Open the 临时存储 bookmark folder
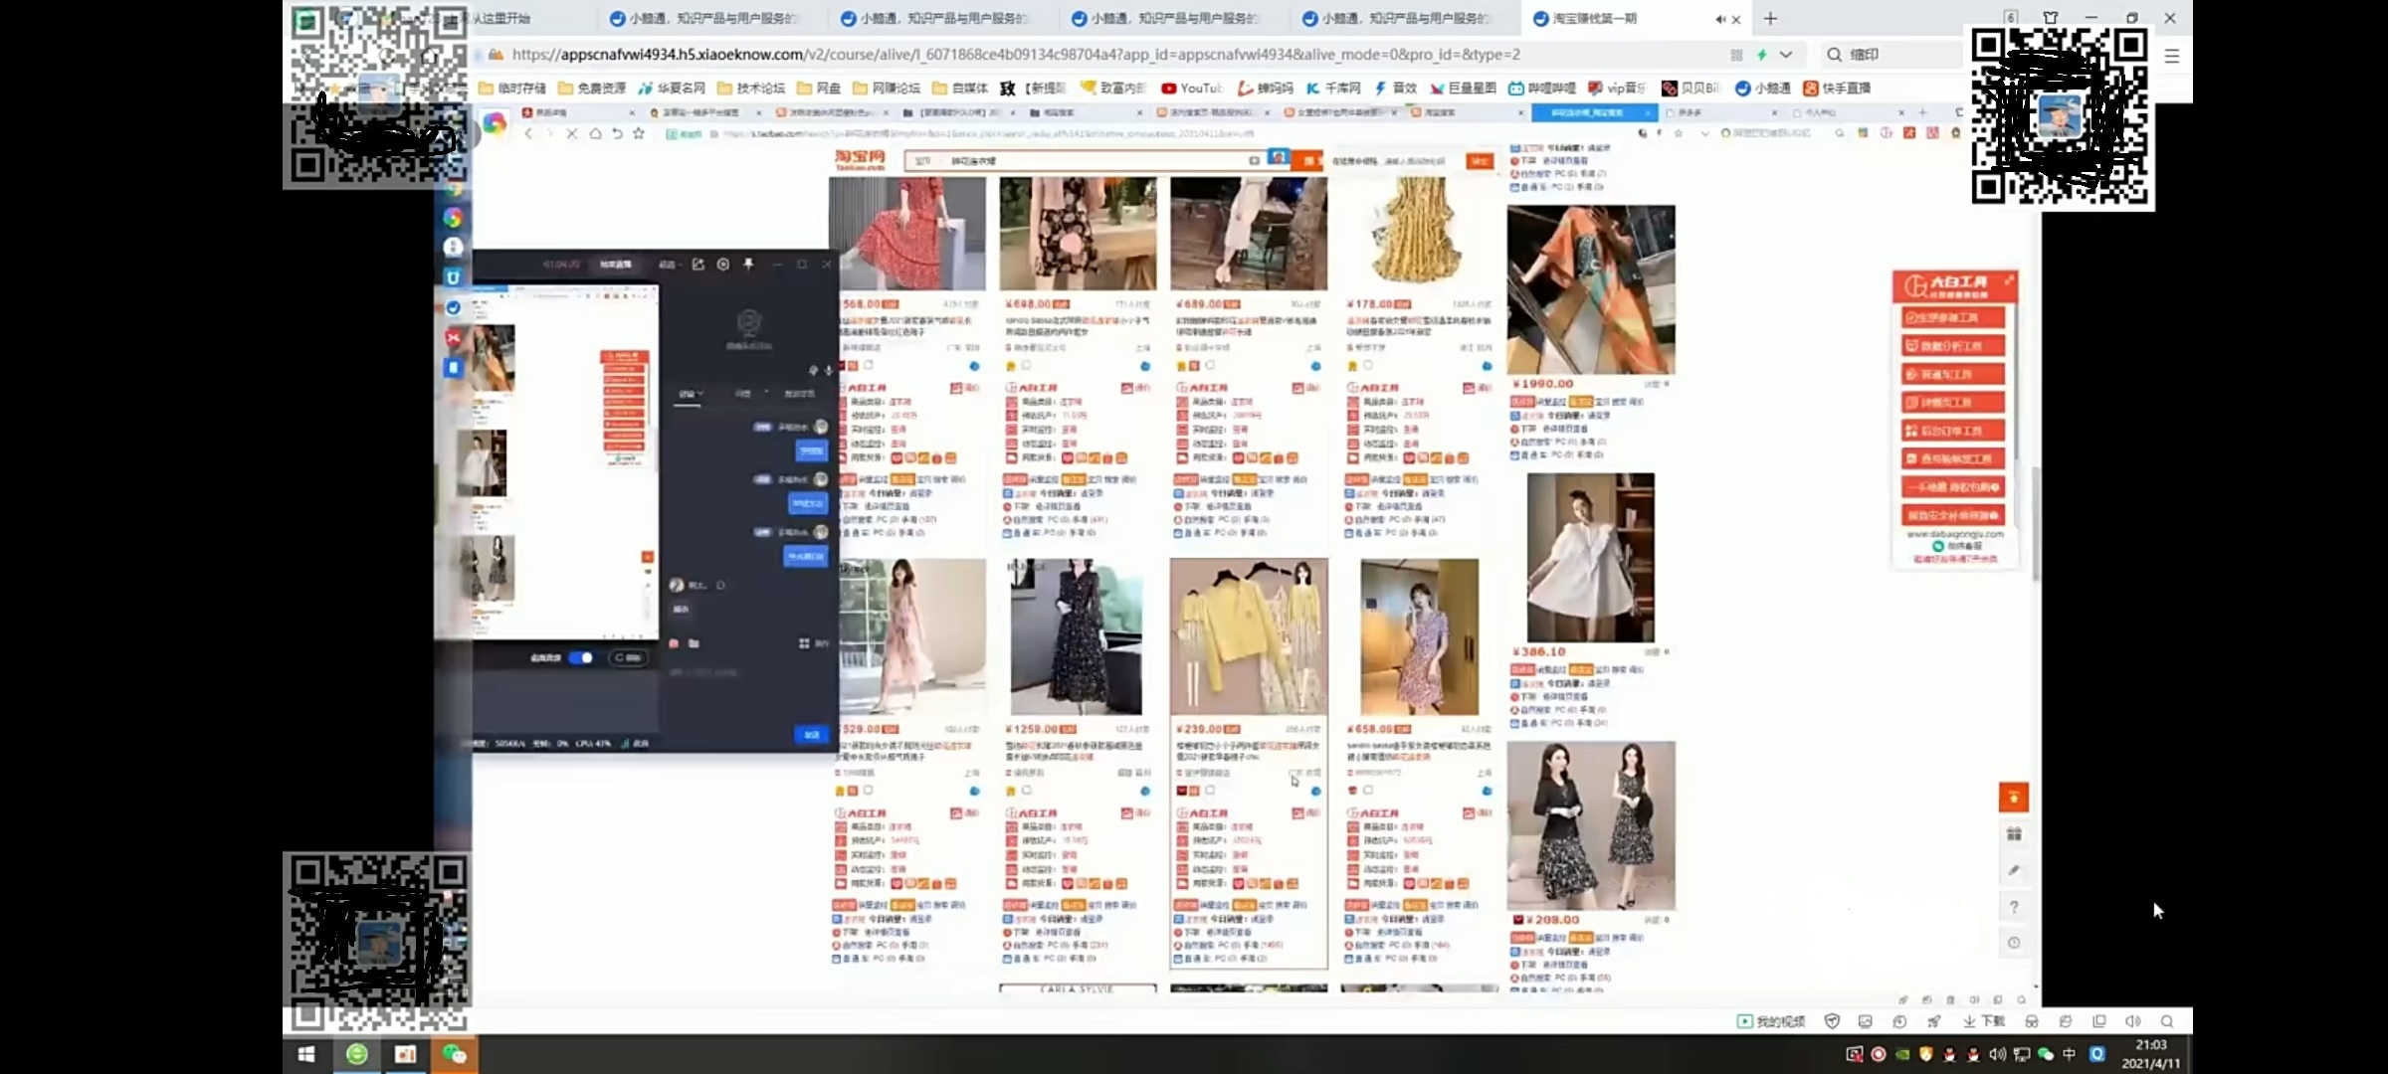The image size is (2388, 1074). tap(513, 89)
